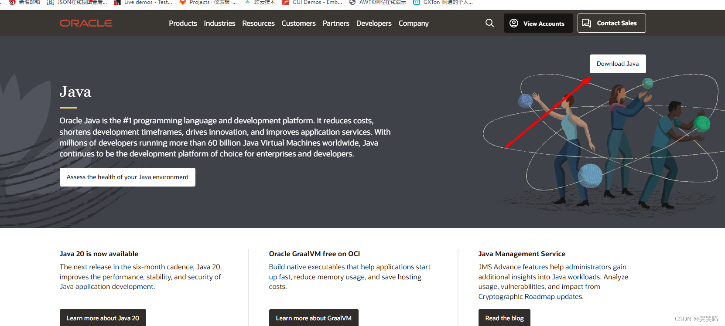Screen dimensions: 725x326
Task: Click the Java 20 is now available heading
Action: pyautogui.click(x=99, y=254)
